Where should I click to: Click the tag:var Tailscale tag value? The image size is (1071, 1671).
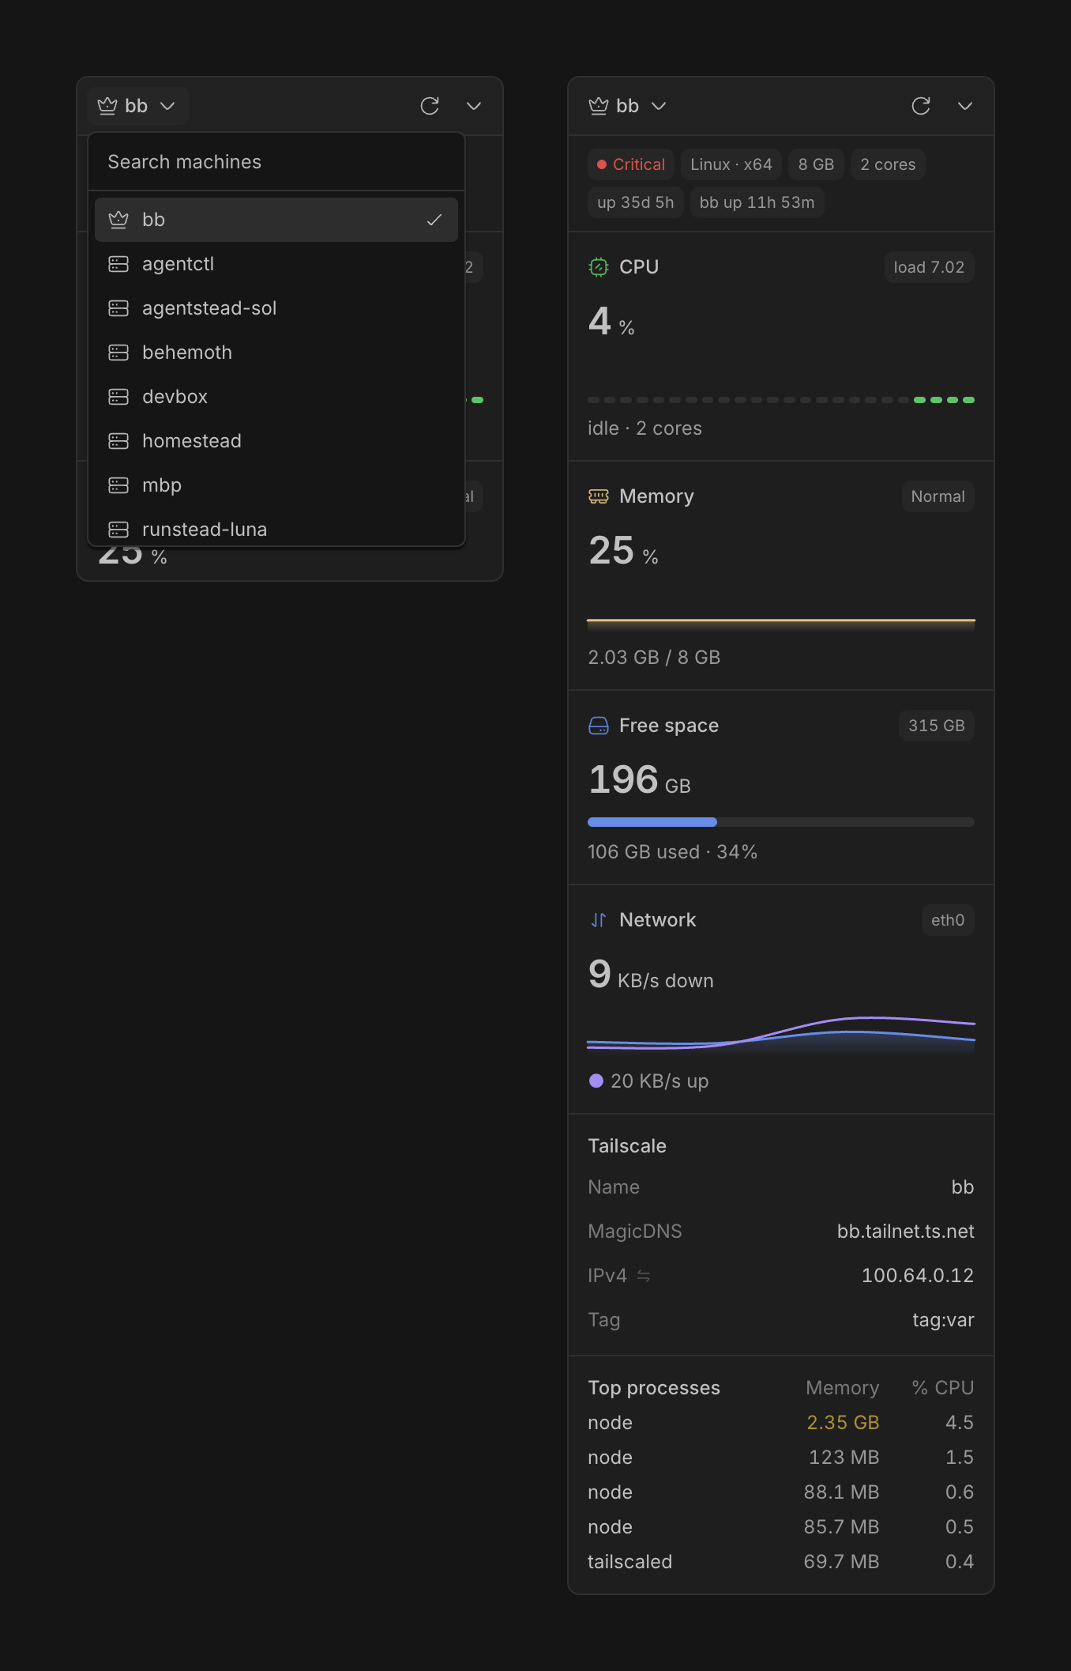click(943, 1320)
